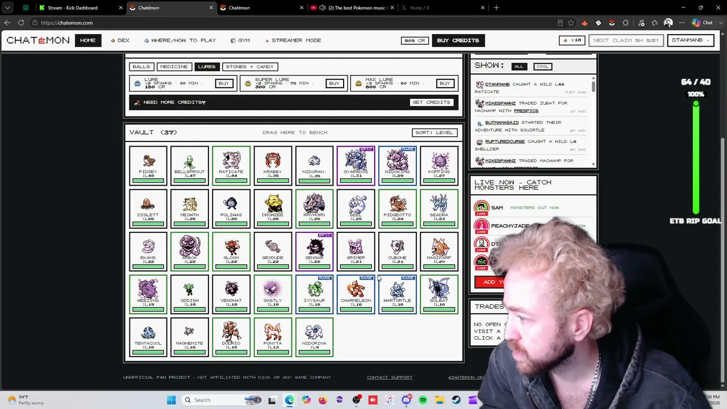
Task: Select the Cubone monster card
Action: click(x=397, y=252)
